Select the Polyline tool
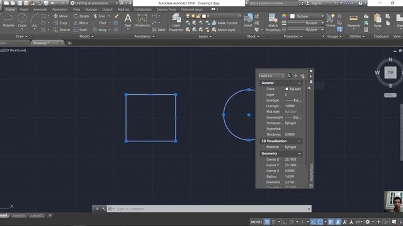Viewport: 403px width, 226px height. pos(8,21)
